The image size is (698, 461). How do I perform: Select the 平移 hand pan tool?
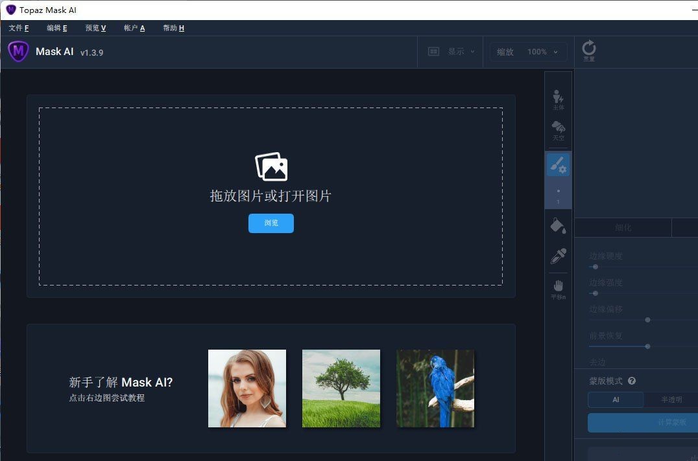coord(559,289)
